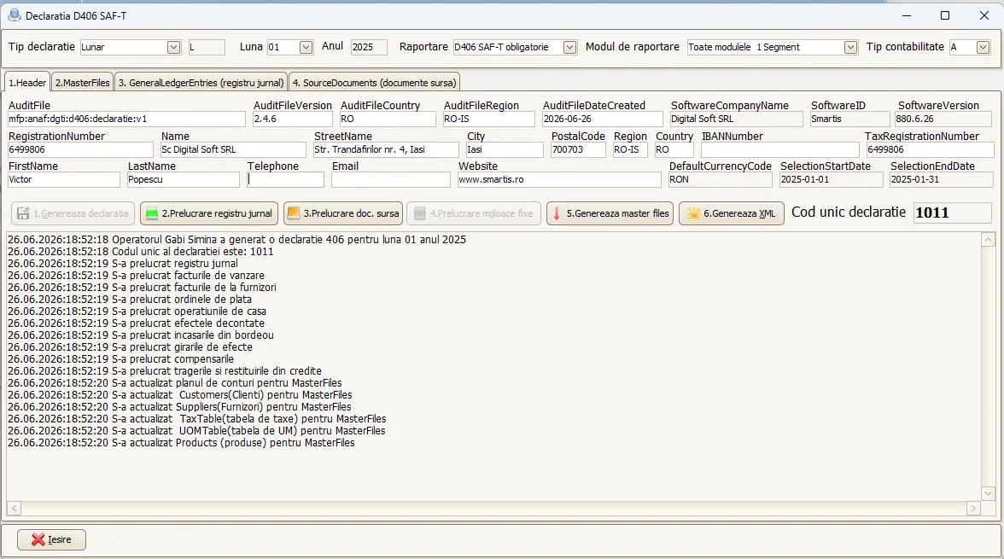Click log scrollbar down arrow

click(x=988, y=493)
